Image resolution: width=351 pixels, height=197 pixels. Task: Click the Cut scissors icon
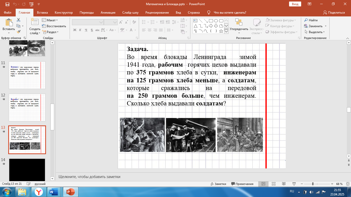pos(19,20)
